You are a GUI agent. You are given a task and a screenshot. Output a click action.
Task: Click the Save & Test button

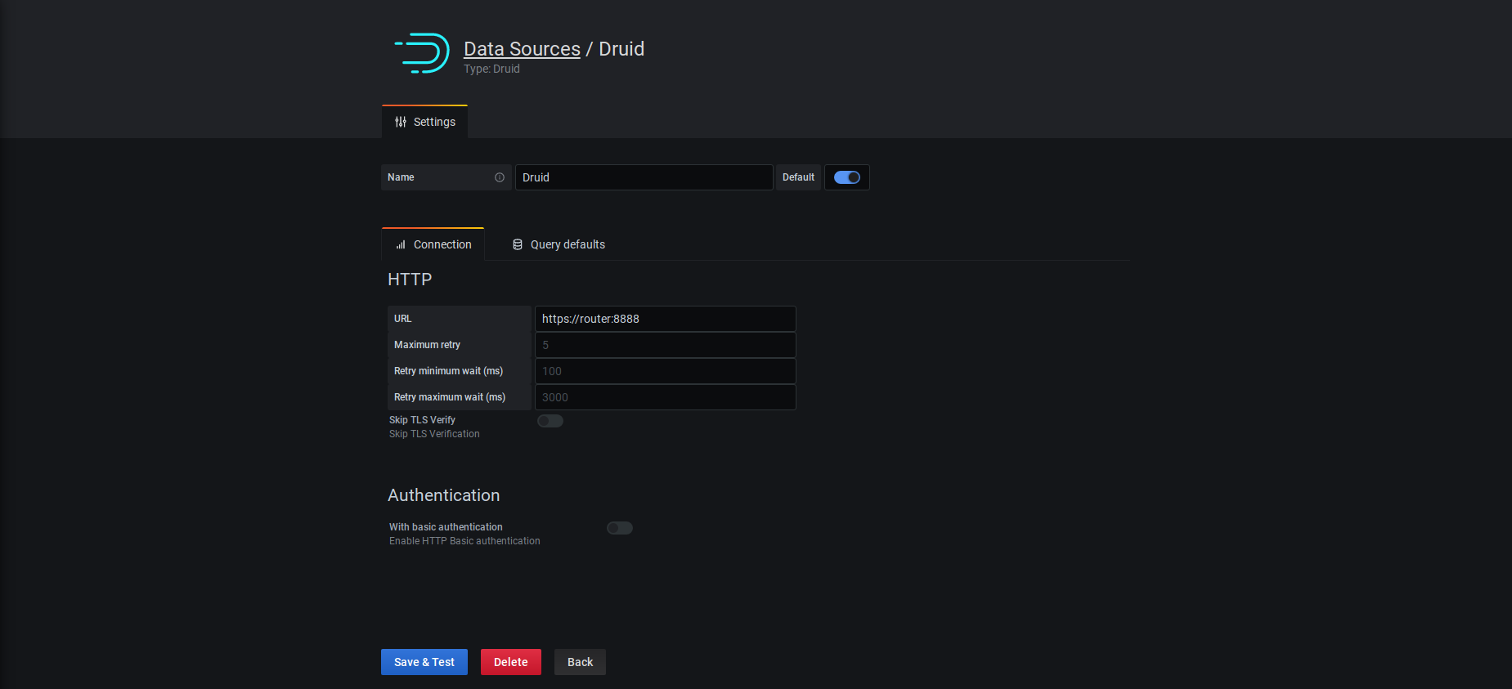424,662
